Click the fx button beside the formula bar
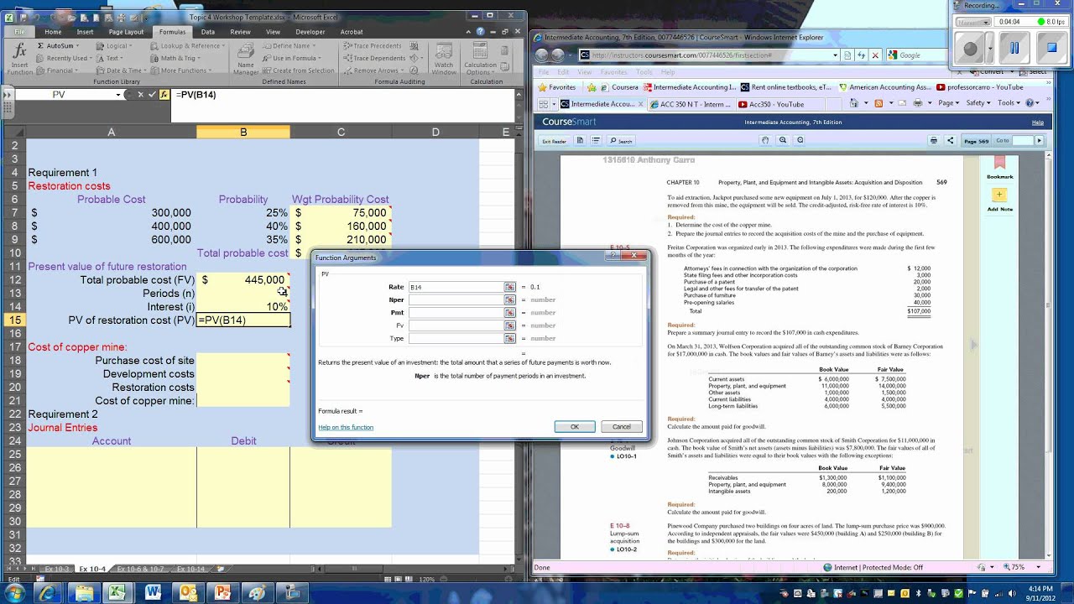Screen dimensions: 1074x604 pyautogui.click(x=164, y=95)
